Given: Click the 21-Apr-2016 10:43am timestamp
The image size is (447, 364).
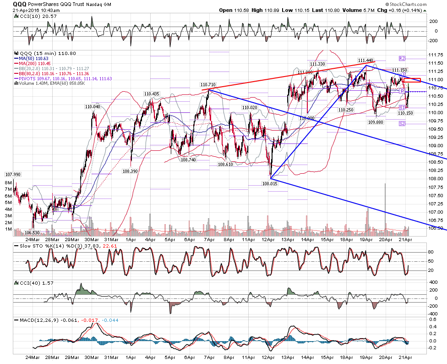Looking at the screenshot, I should (37, 10).
